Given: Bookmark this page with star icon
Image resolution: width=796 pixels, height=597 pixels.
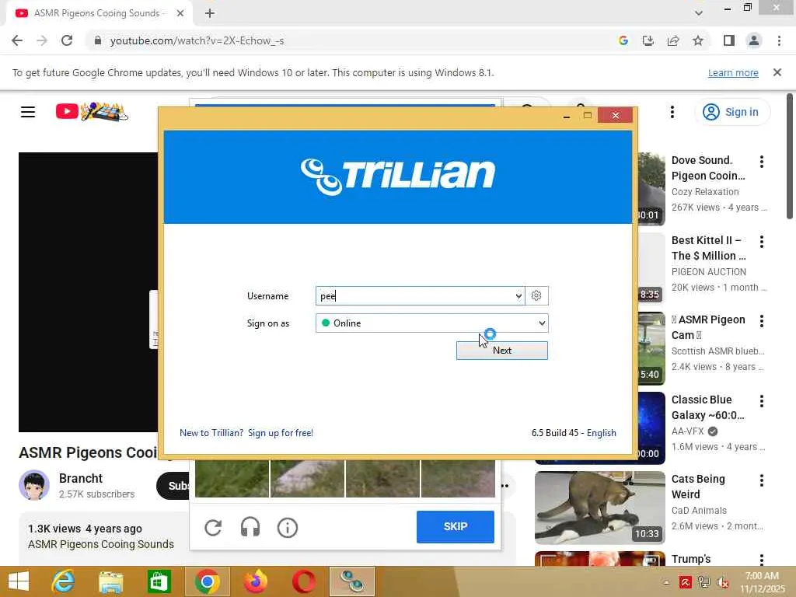Looking at the screenshot, I should [x=698, y=40].
